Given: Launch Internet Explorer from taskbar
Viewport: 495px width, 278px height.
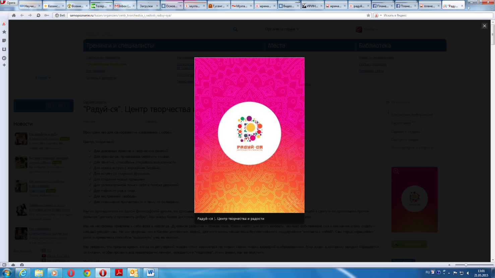Looking at the screenshot, I should 23,273.
